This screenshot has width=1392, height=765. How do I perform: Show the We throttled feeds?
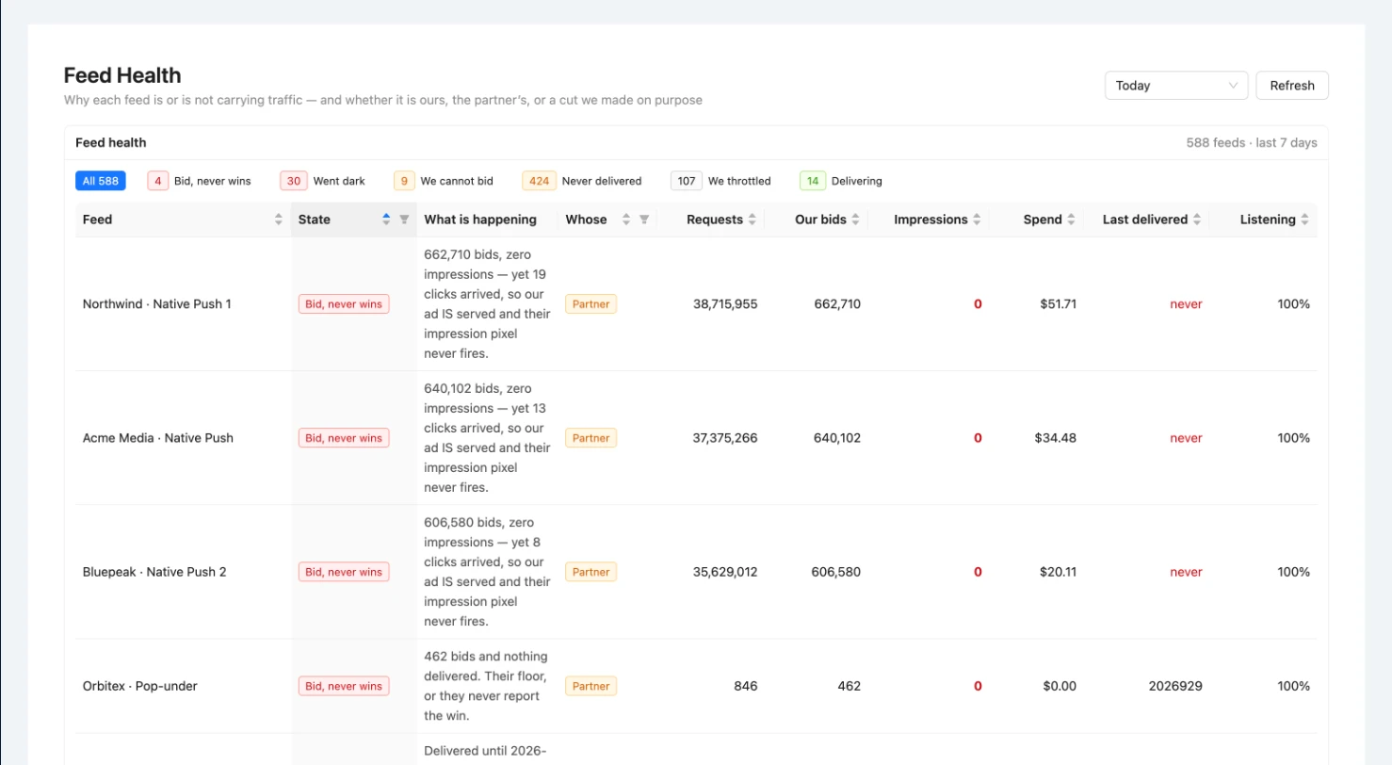(721, 181)
